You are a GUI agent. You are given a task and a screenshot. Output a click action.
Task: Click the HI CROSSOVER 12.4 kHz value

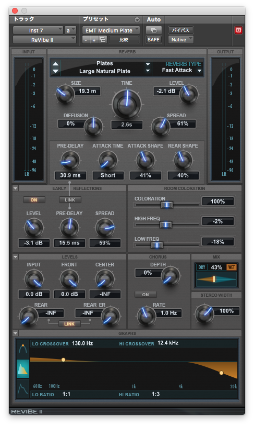[168, 343]
